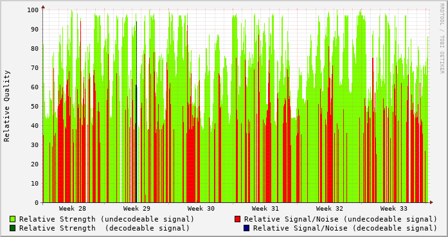This screenshot has width=448, height=237.
Task: Click the x-axis arrow tip at right end
Action: (432, 202)
